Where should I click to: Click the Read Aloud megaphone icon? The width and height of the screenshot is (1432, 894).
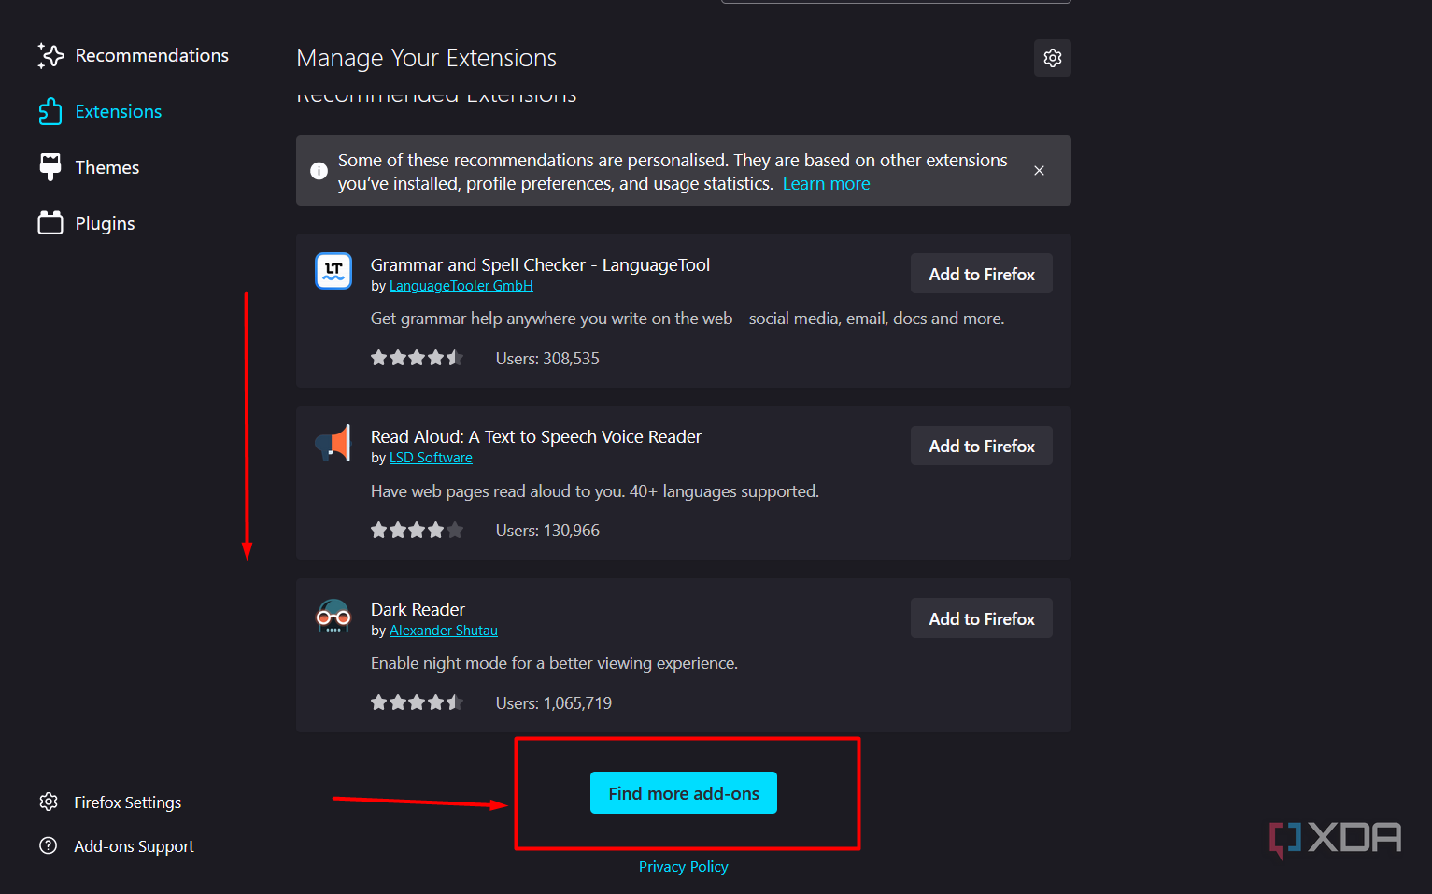[x=333, y=443]
